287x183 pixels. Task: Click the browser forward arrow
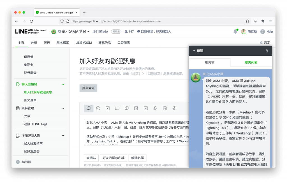(x=24, y=21)
